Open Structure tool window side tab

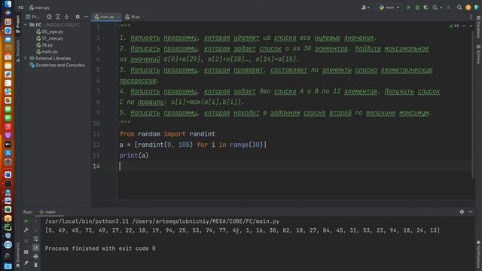[x=18, y=50]
